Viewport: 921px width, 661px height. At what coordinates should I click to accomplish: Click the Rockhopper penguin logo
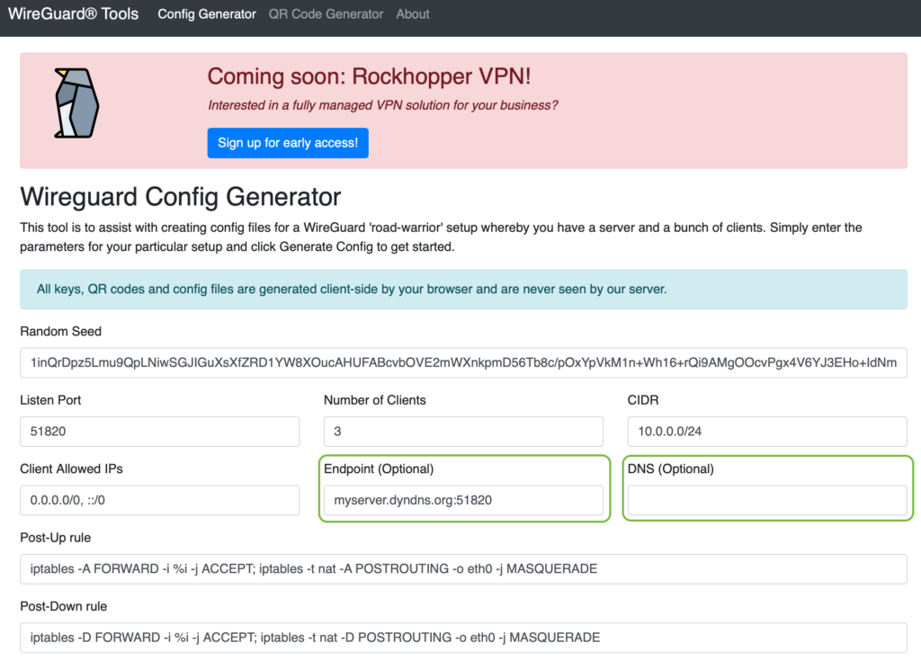click(x=75, y=103)
